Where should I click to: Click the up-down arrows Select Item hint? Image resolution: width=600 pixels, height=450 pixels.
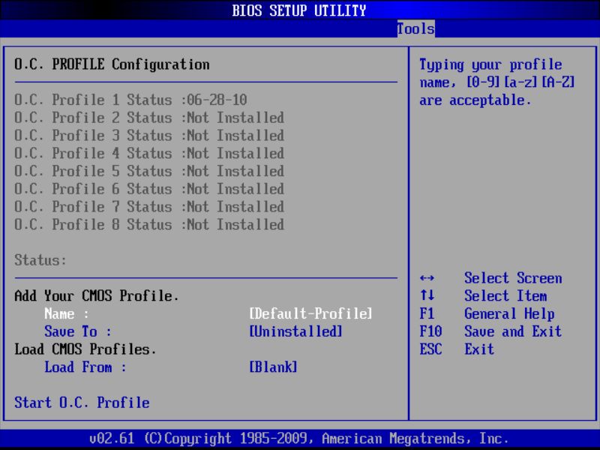coord(483,295)
